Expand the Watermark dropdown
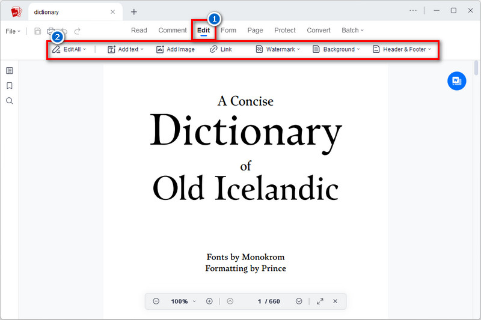Image resolution: width=481 pixels, height=320 pixels. tap(278, 49)
